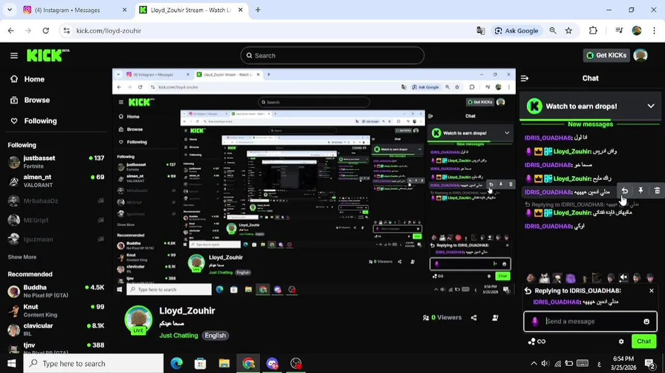Open the Windows Start menu
Viewport: 665px width, 373px height.
11,364
